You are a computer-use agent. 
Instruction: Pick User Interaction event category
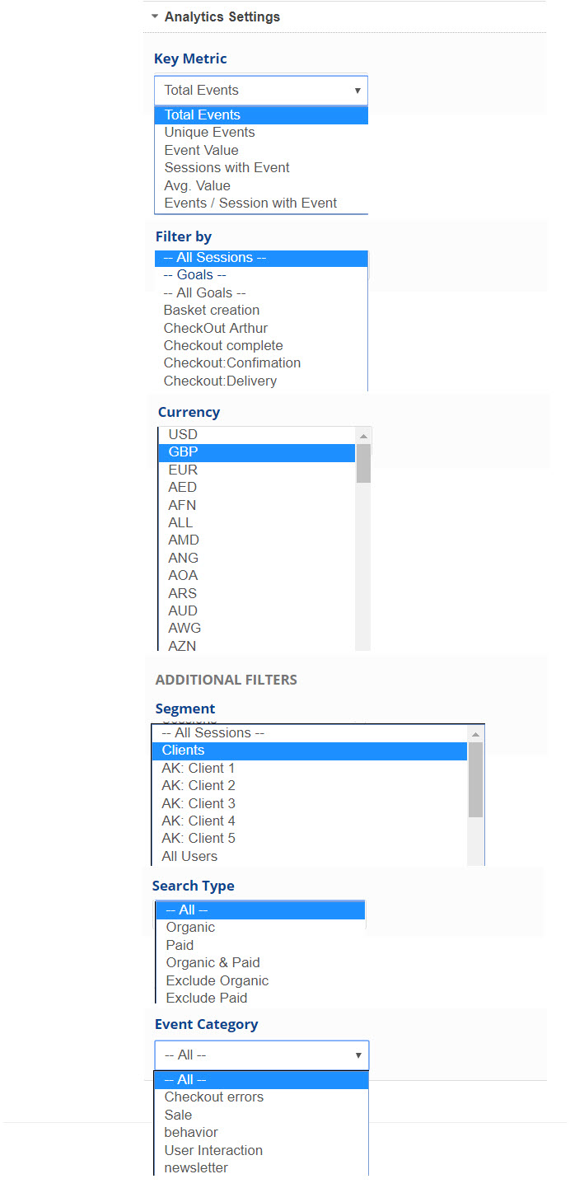[213, 1150]
